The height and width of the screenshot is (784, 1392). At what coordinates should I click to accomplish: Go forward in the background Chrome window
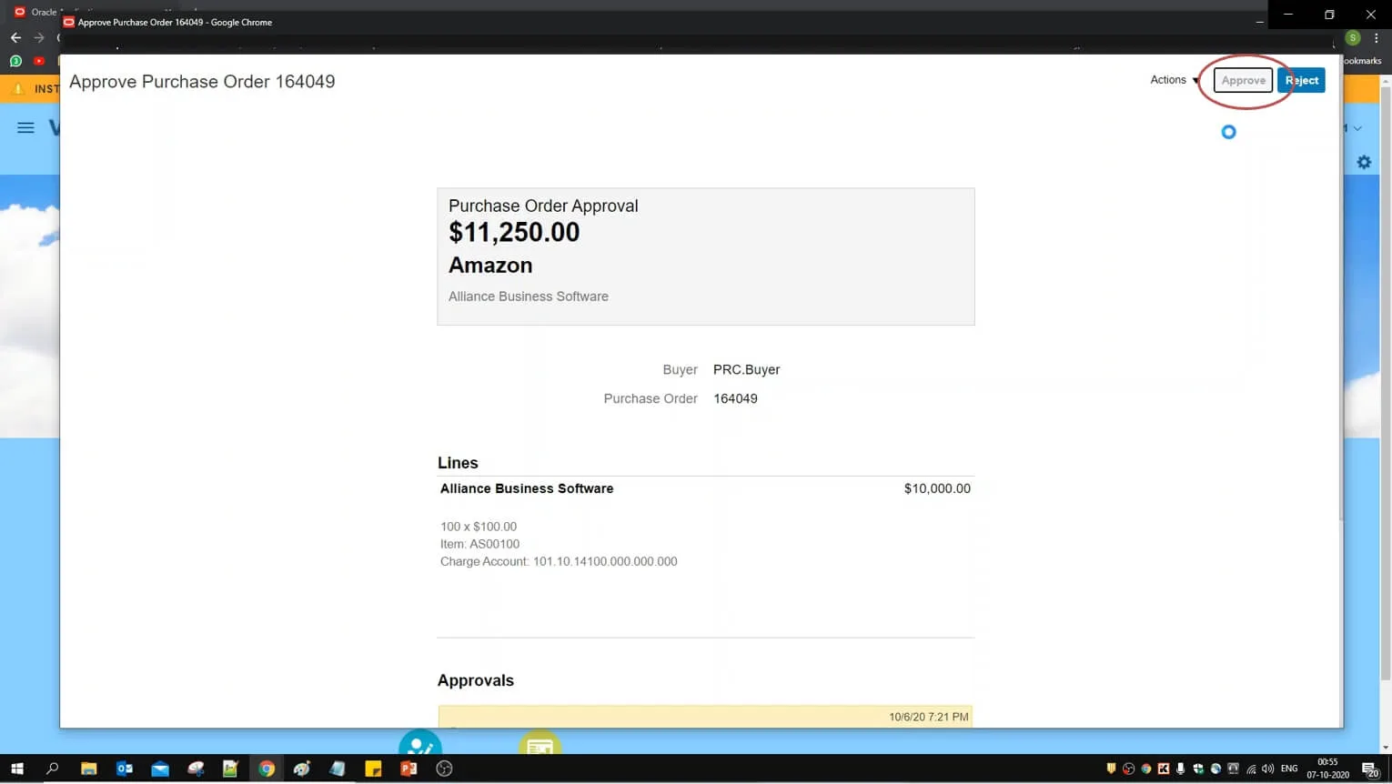click(x=38, y=38)
